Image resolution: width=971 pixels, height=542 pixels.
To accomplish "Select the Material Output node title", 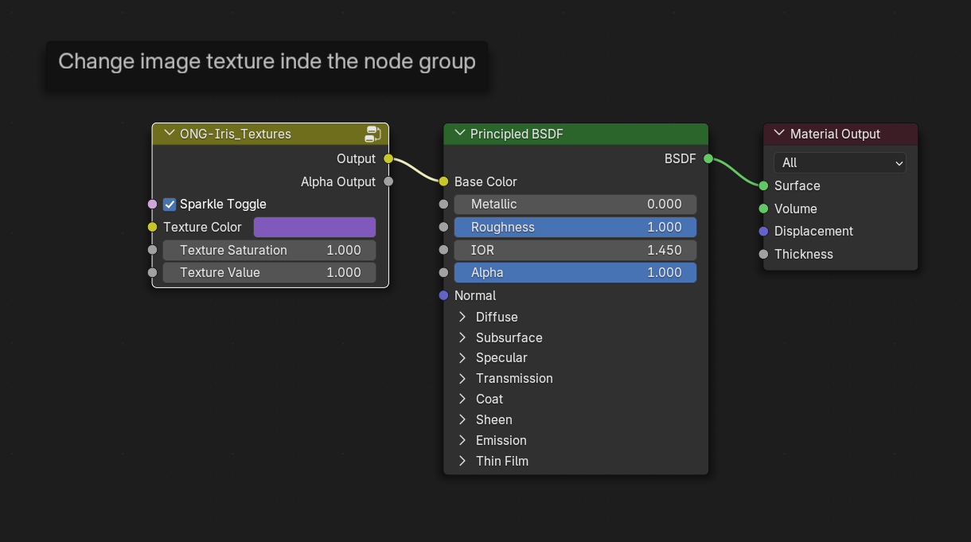I will click(x=835, y=134).
